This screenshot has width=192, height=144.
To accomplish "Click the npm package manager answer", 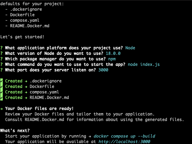I will coord(112,59).
